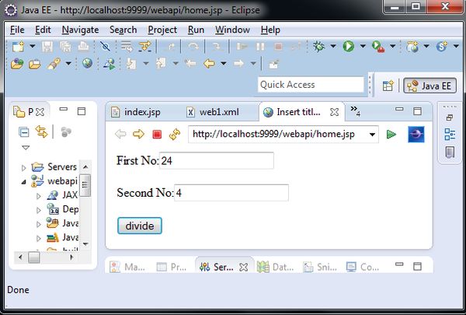Click the Save toolbar icon
Image resolution: width=466 pixels, height=315 pixels.
click(x=47, y=47)
